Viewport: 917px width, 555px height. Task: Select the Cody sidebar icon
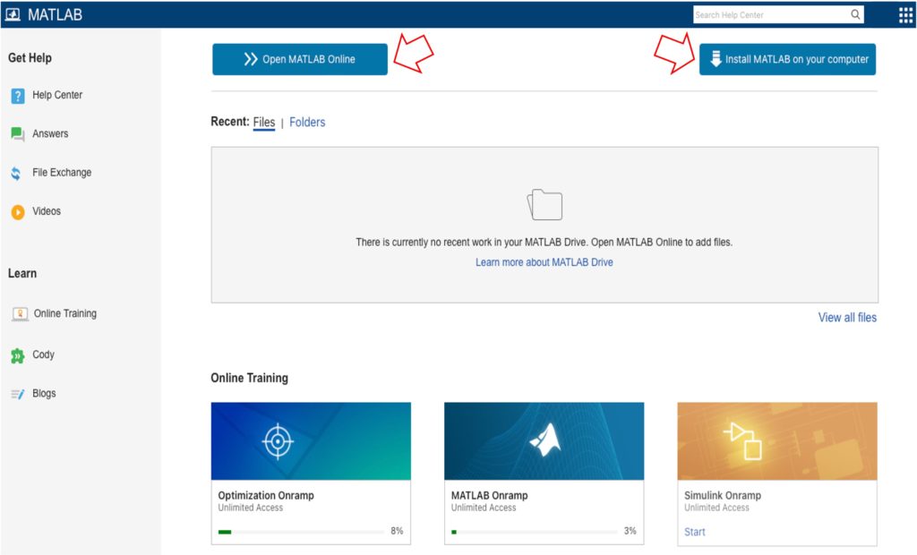20,354
